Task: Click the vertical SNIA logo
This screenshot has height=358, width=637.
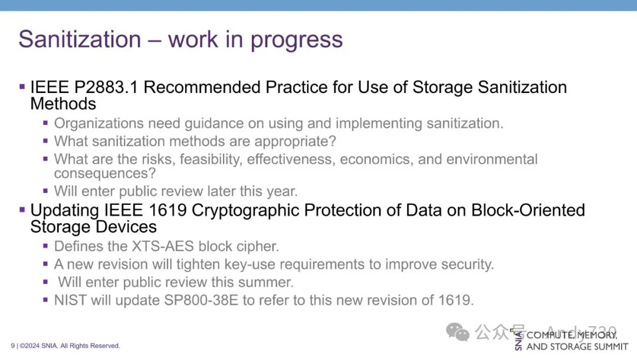Action: (x=519, y=341)
